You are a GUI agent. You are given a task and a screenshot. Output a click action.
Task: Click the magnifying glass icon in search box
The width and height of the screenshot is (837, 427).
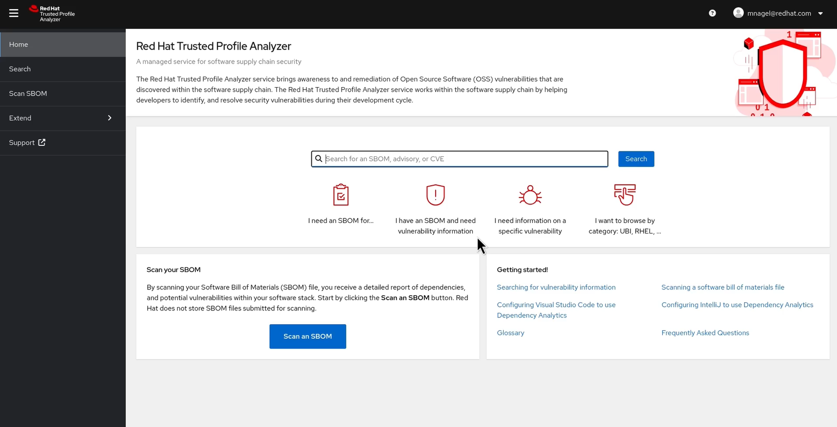point(319,159)
